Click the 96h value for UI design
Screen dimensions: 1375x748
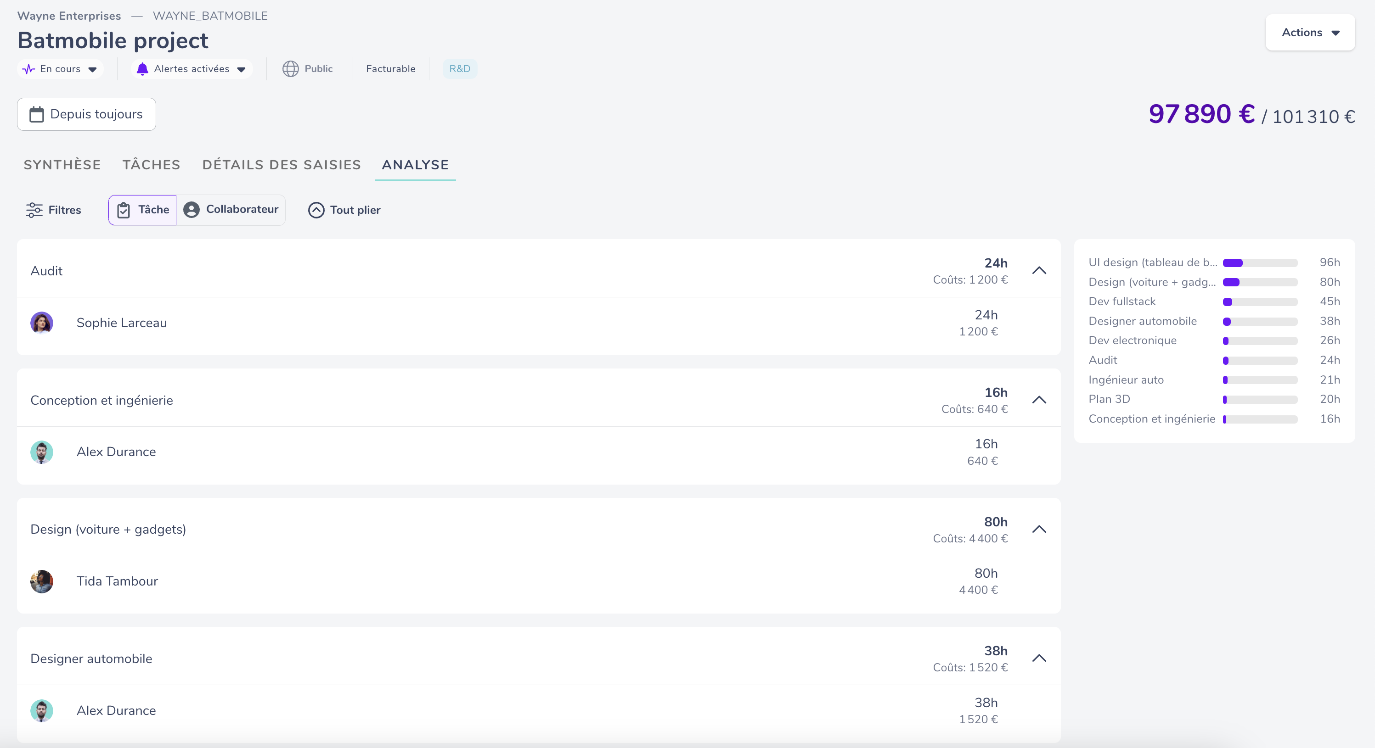point(1330,262)
